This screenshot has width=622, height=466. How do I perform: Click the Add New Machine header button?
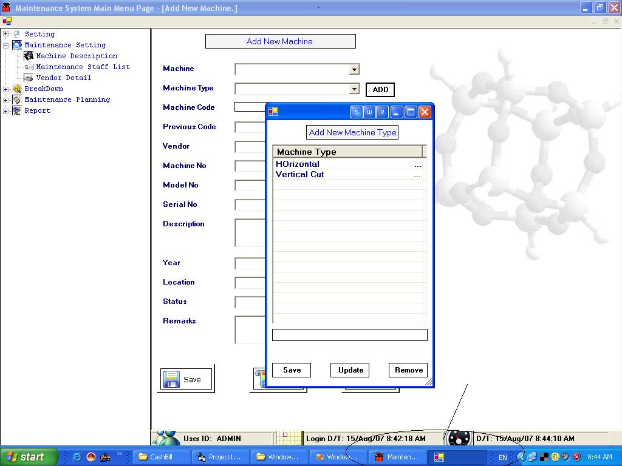(281, 41)
